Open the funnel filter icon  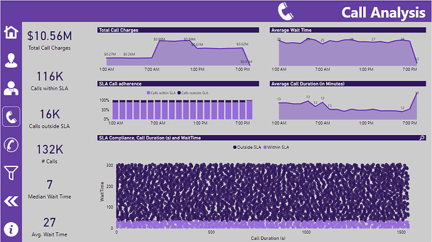click(x=11, y=173)
